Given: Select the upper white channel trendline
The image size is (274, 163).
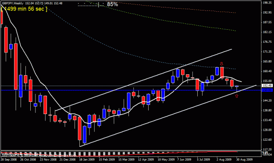Looking at the screenshot, I should (x=143, y=80).
